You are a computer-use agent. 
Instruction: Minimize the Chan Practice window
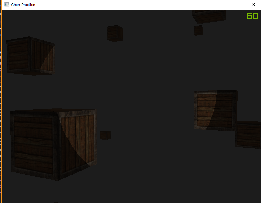click(x=224, y=5)
